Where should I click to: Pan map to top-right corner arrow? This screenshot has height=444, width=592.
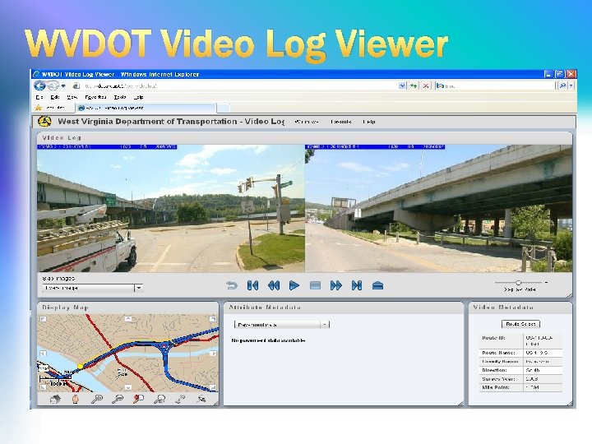tap(213, 319)
